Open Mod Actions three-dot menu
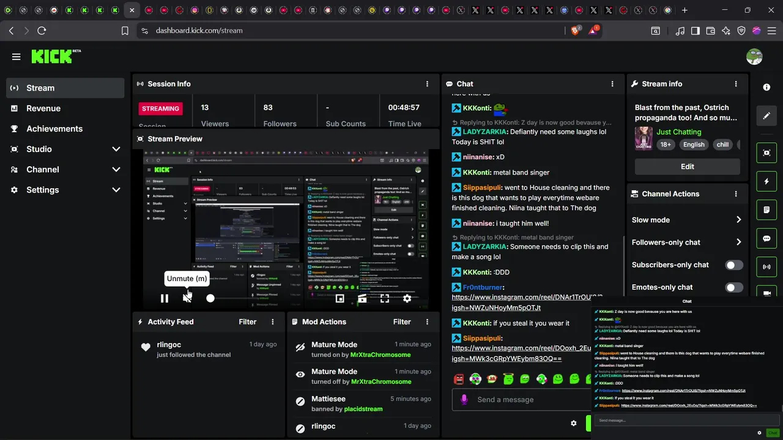 tap(427, 321)
